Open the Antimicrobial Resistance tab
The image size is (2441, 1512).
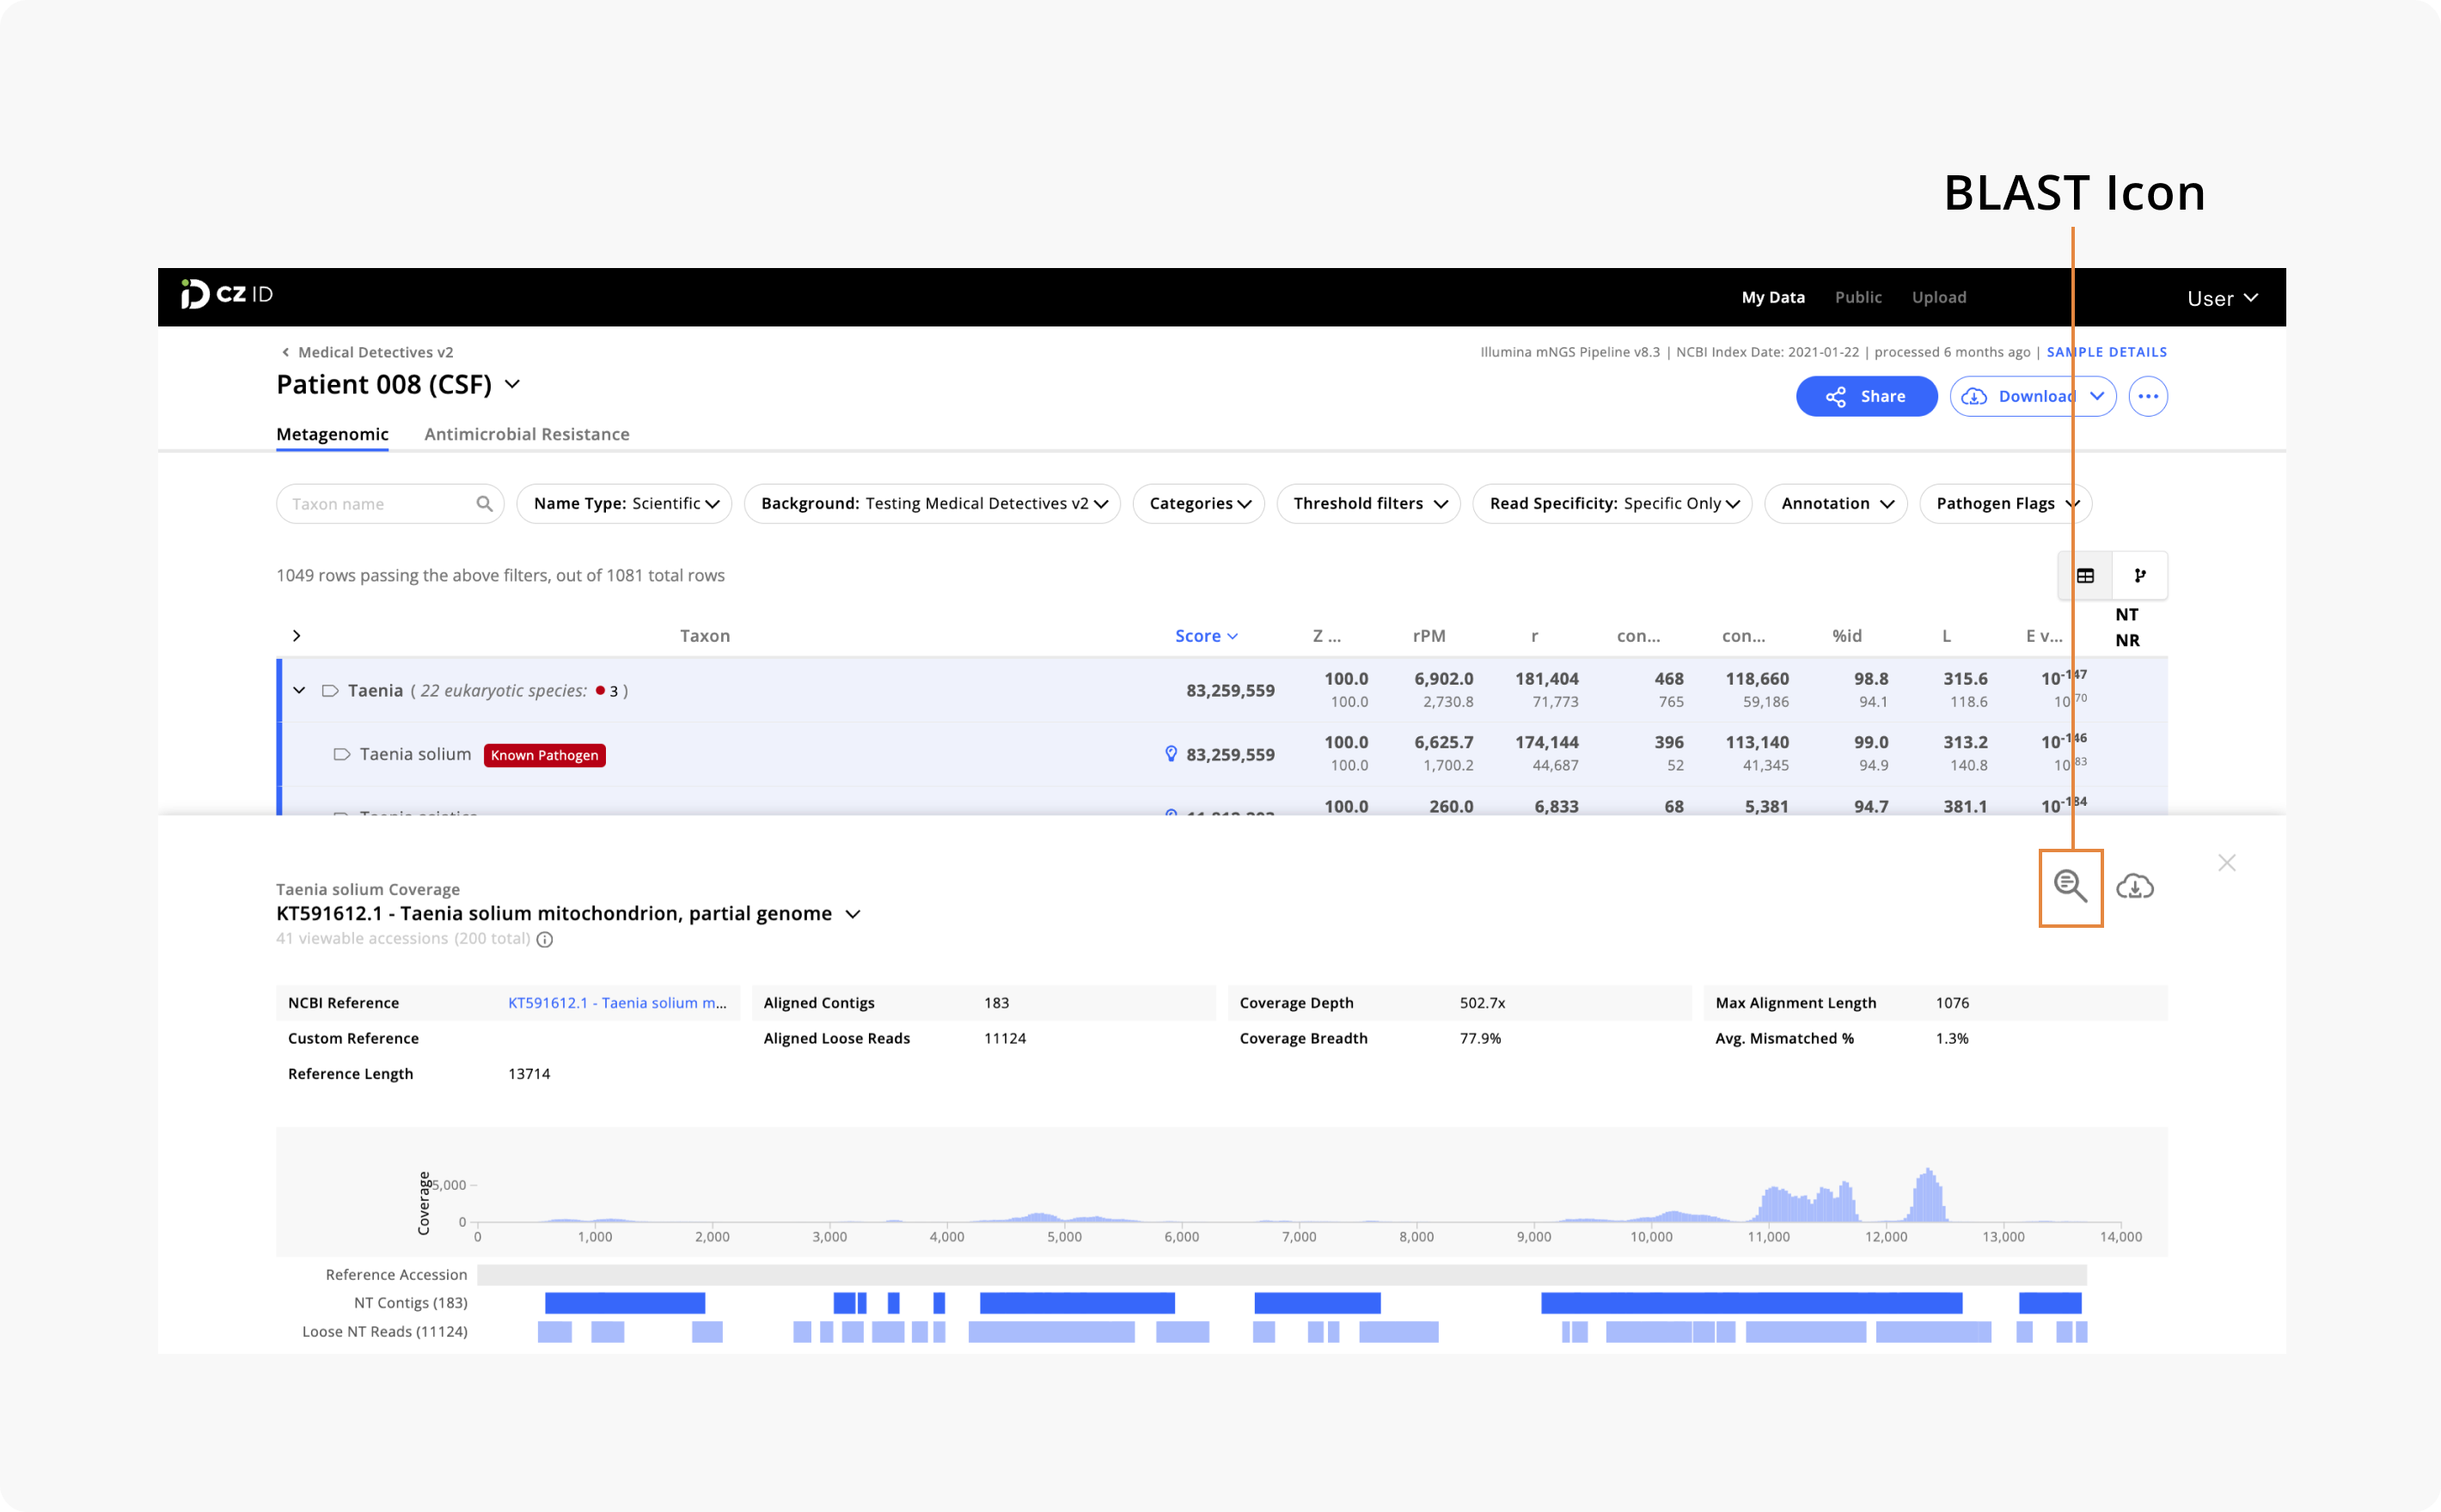526,434
